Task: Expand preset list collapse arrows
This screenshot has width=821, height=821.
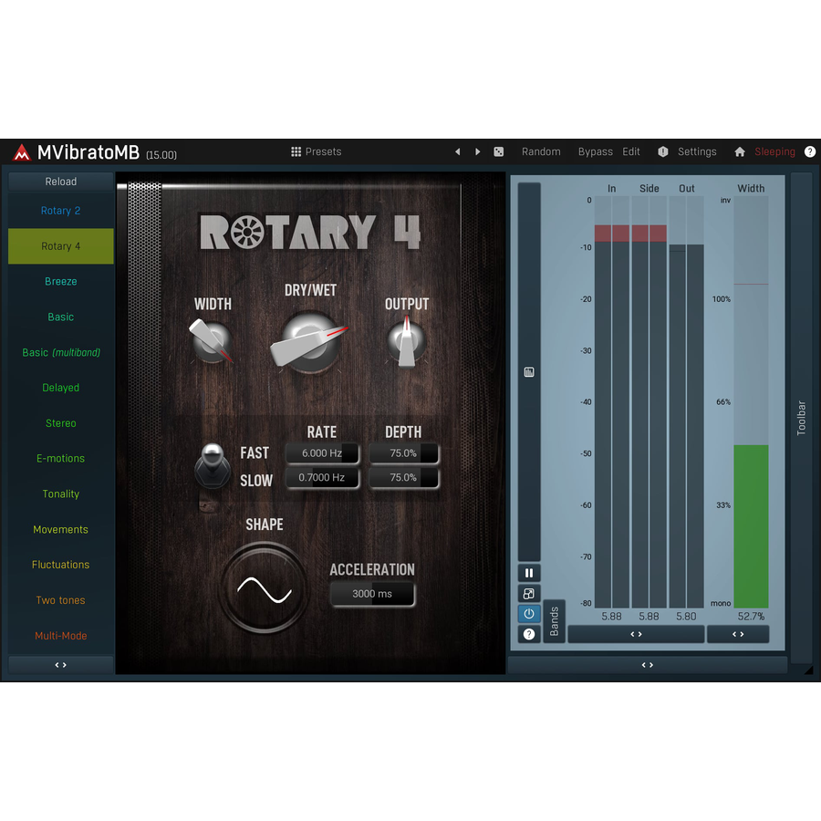Action: point(61,665)
